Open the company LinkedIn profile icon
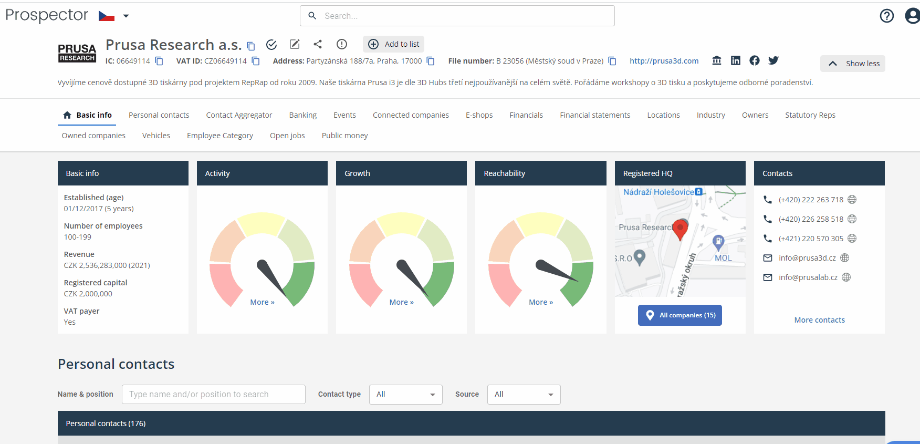The height and width of the screenshot is (444, 920). pos(736,60)
